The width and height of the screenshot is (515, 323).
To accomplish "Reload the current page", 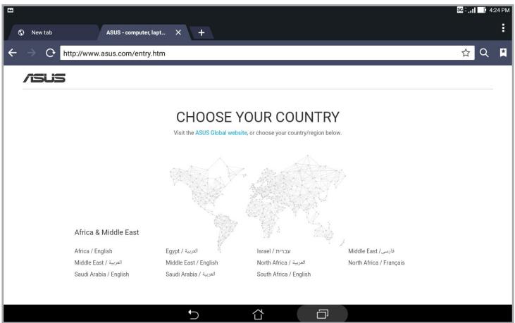I will pos(50,53).
